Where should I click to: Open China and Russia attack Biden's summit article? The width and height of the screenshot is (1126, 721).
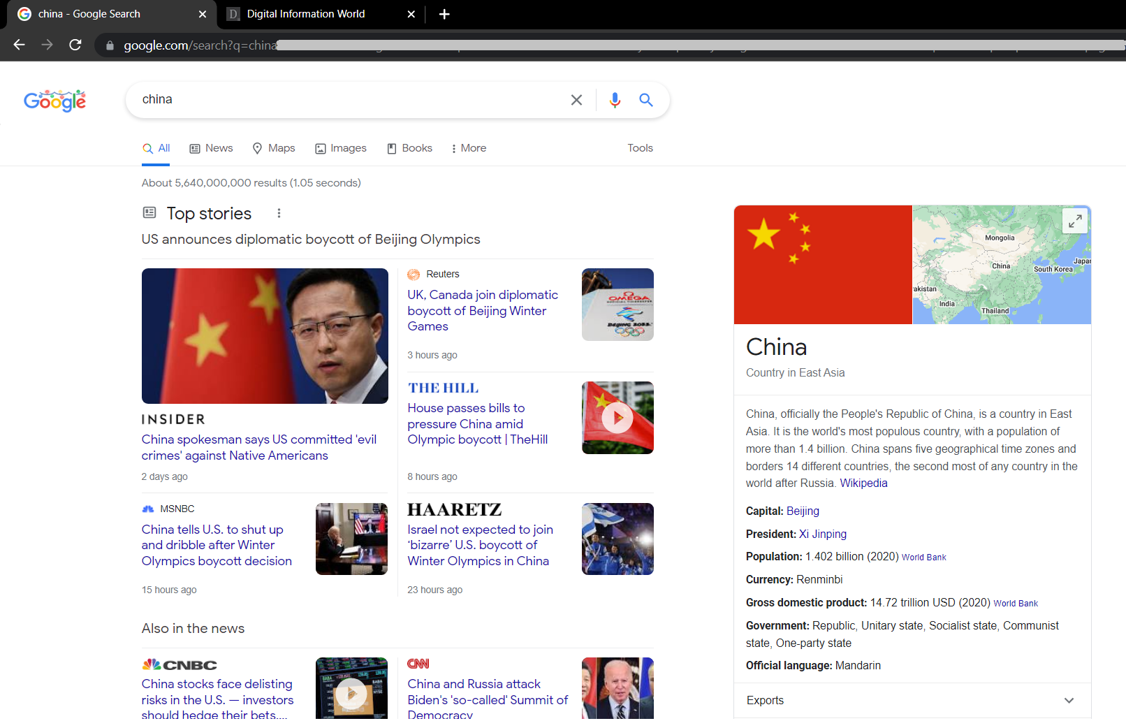pyautogui.click(x=488, y=699)
